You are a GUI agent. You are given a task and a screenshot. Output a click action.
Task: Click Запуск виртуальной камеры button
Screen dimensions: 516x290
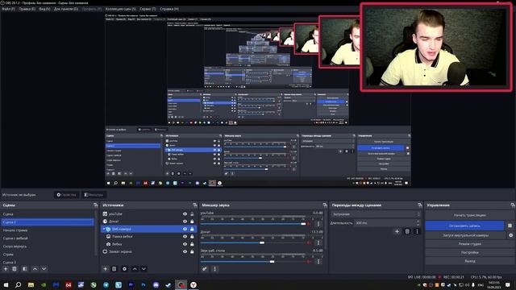pyautogui.click(x=465, y=235)
